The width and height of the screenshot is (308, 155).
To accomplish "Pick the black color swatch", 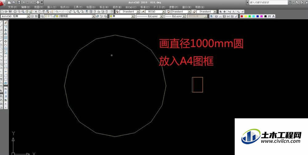I will [265, 16].
